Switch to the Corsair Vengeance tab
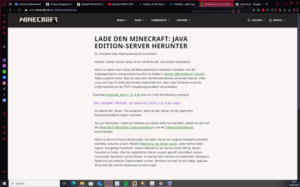 pyautogui.click(x=59, y=4)
